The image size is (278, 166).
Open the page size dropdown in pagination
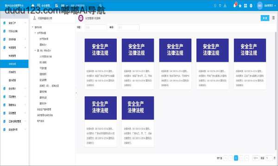tap(255, 158)
